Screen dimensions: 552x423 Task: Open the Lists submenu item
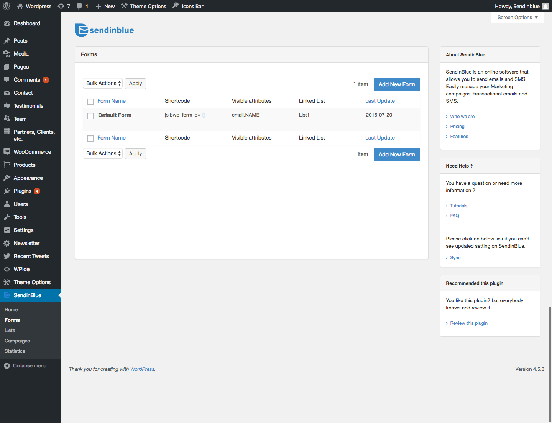click(x=10, y=330)
